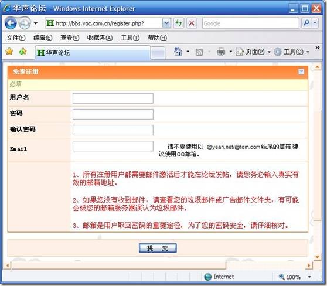Show more toolbar commands chevron

pos(318,47)
